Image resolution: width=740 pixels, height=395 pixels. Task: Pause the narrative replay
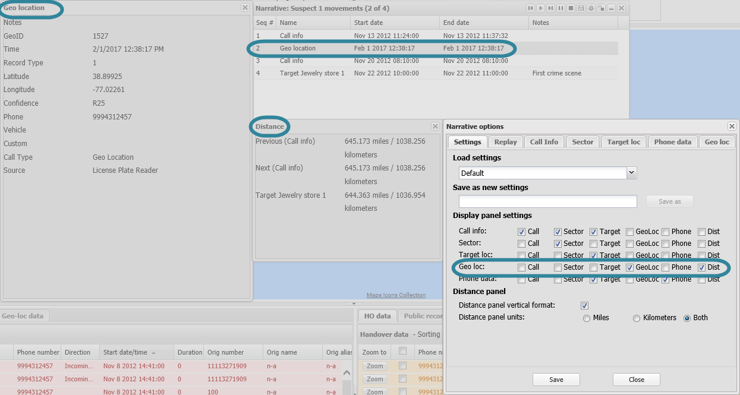(560, 8)
